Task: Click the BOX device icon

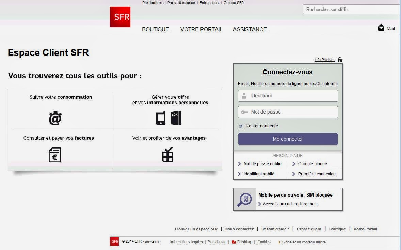Action: (x=176, y=118)
